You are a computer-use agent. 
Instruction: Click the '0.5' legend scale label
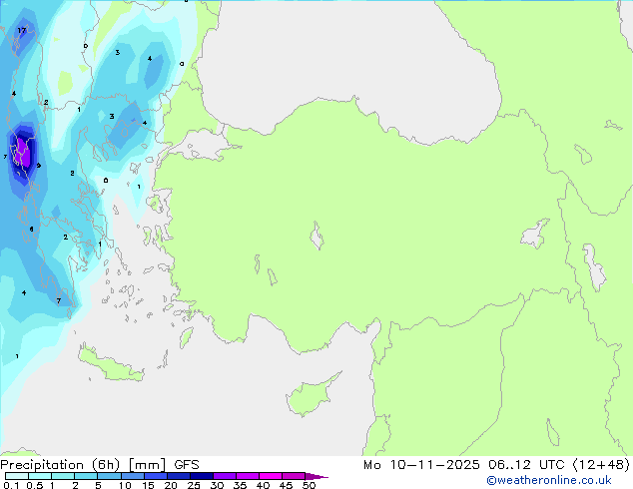click(35, 485)
